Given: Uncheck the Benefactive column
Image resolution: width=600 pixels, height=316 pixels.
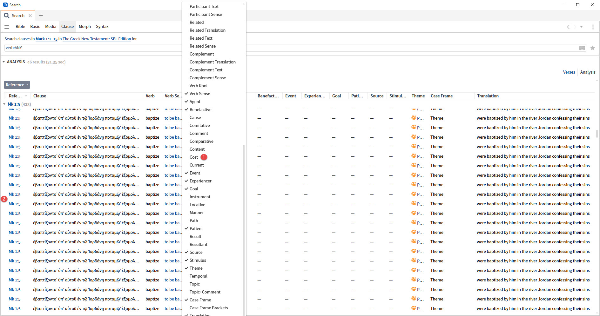Looking at the screenshot, I should (200, 109).
